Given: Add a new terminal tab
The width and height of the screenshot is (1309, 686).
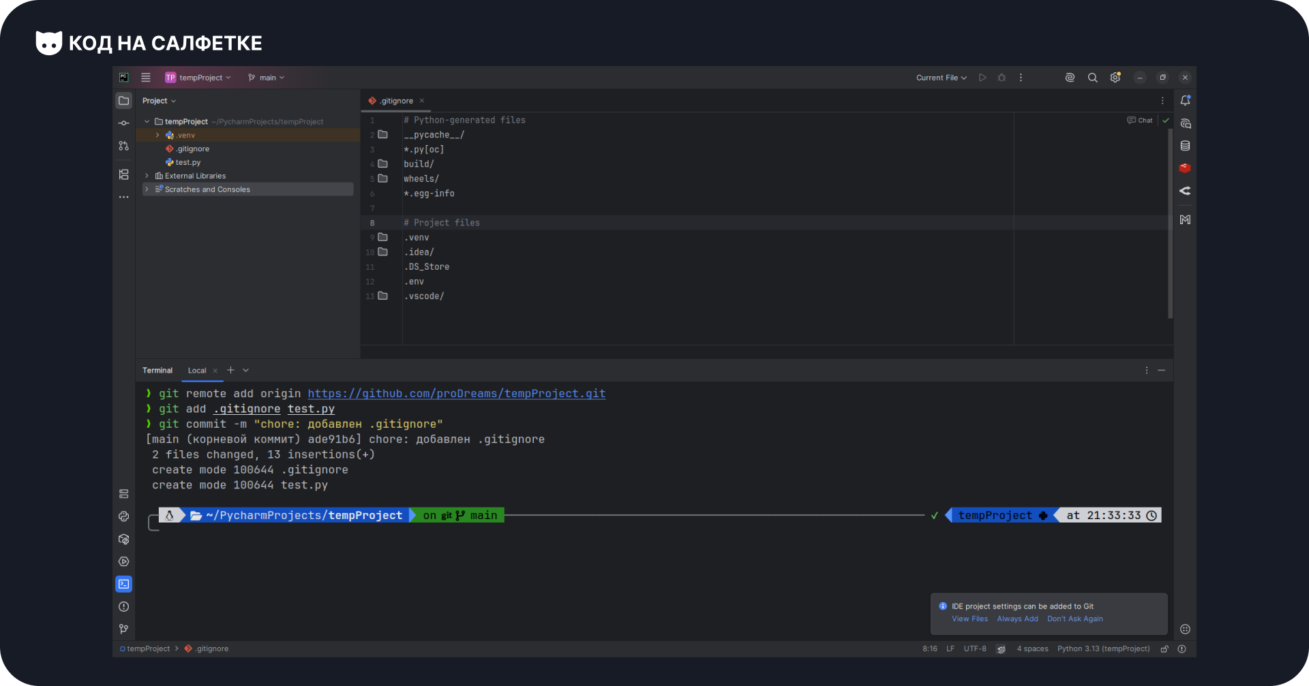Looking at the screenshot, I should click(x=231, y=371).
